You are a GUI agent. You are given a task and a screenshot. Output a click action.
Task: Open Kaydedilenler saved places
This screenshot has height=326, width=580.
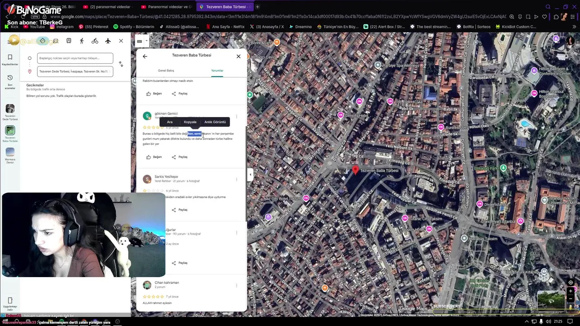coord(10,60)
